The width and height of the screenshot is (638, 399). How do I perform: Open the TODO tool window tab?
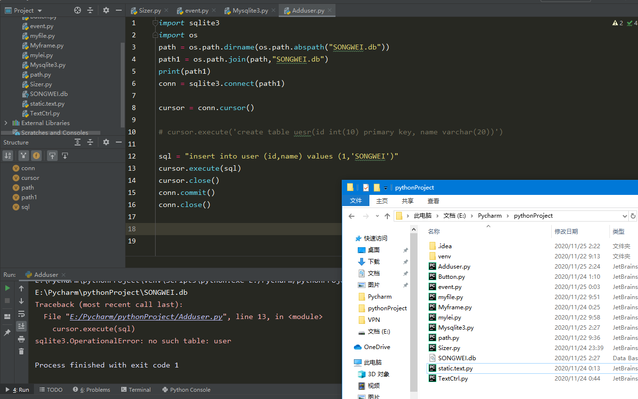[x=51, y=389]
